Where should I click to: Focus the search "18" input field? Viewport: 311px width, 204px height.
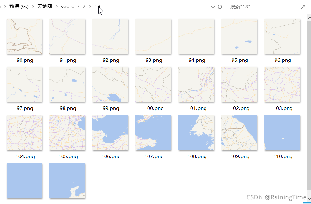(x=268, y=7)
